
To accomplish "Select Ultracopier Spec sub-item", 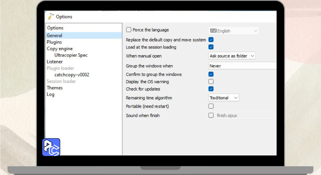I will click(x=71, y=55).
